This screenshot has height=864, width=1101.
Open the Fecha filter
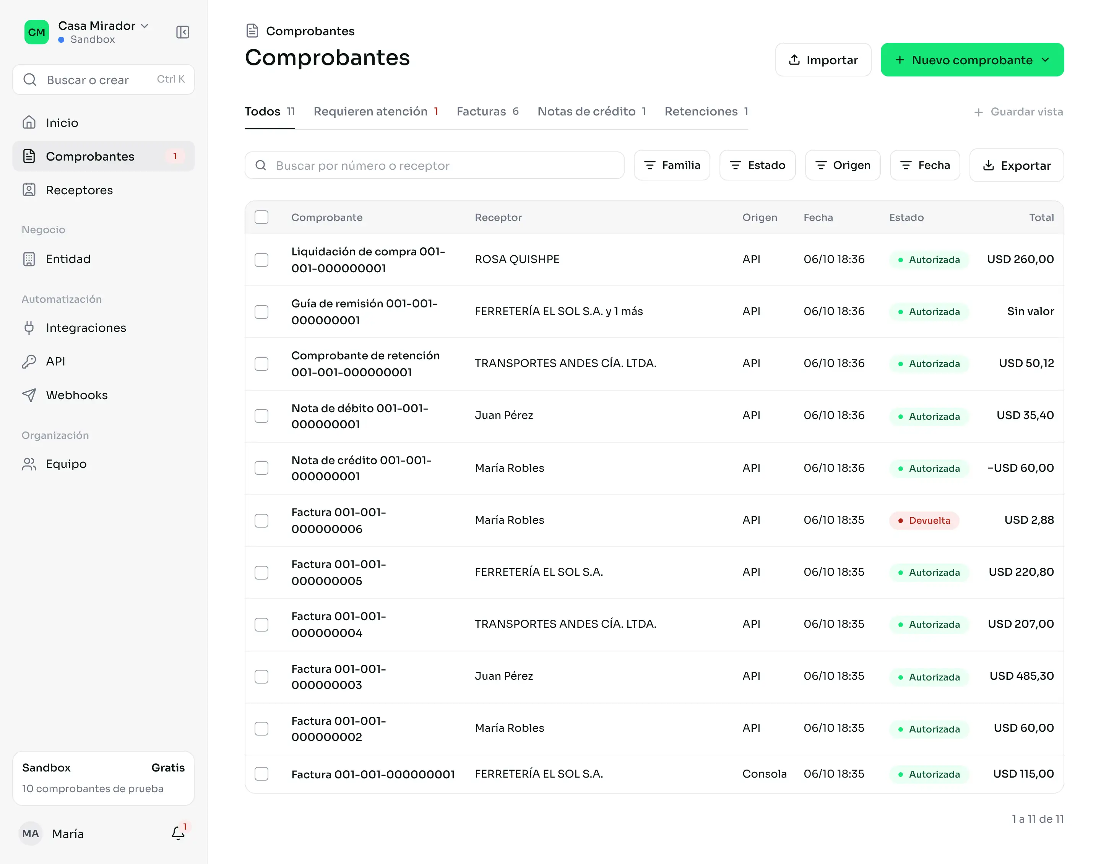point(924,166)
